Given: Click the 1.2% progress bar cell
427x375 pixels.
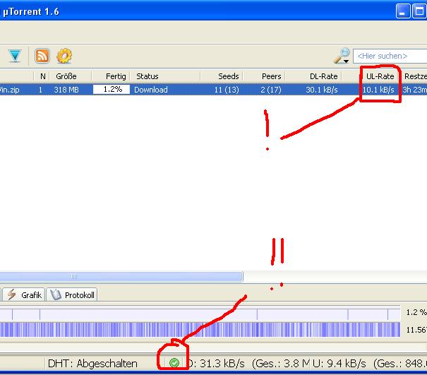Looking at the screenshot, I should (x=112, y=90).
